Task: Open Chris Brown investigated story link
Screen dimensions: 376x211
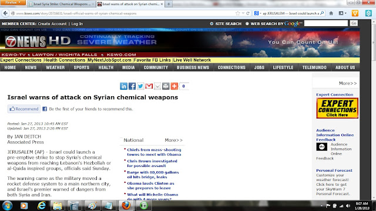Action: [x=152, y=164]
